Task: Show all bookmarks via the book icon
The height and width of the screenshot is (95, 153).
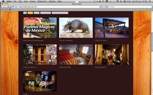Action: click(6, 10)
